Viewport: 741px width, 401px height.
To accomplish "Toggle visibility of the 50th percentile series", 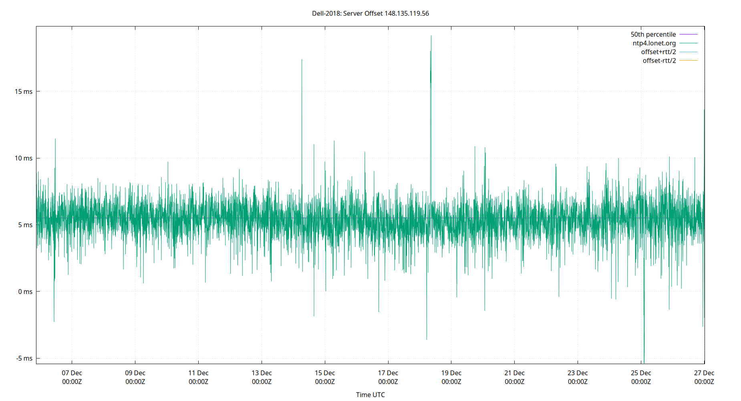I will (654, 34).
